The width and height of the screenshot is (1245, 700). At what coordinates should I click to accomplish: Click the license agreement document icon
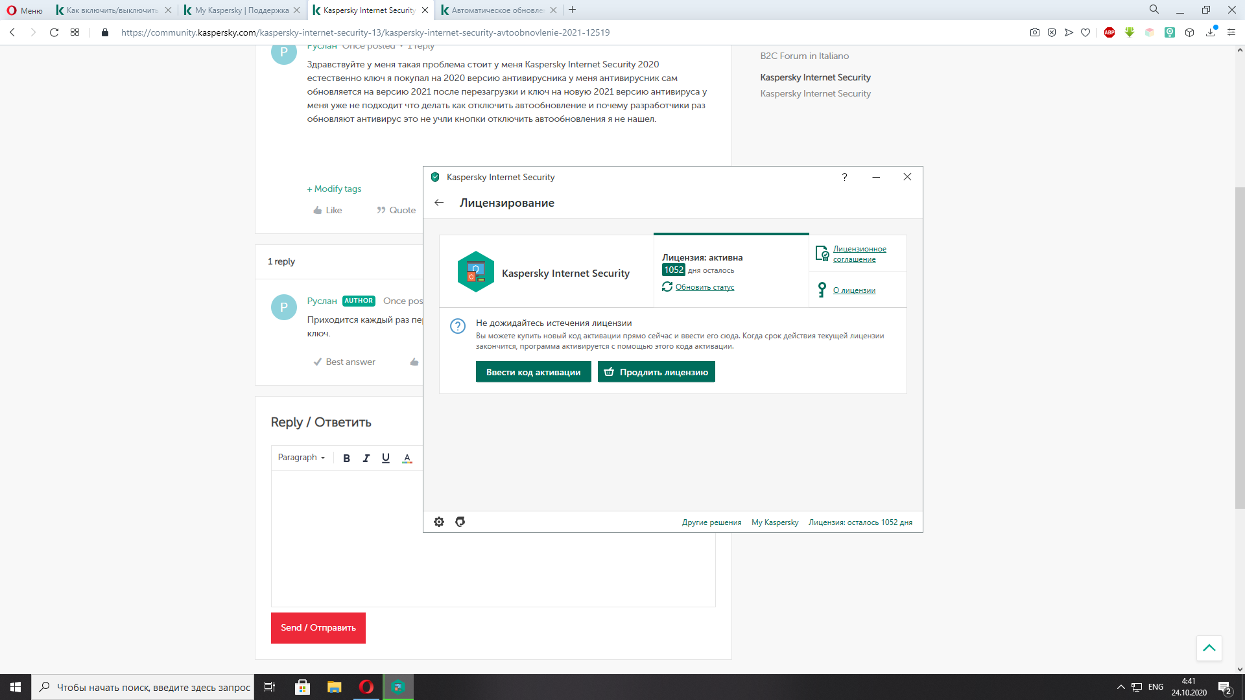click(x=822, y=253)
